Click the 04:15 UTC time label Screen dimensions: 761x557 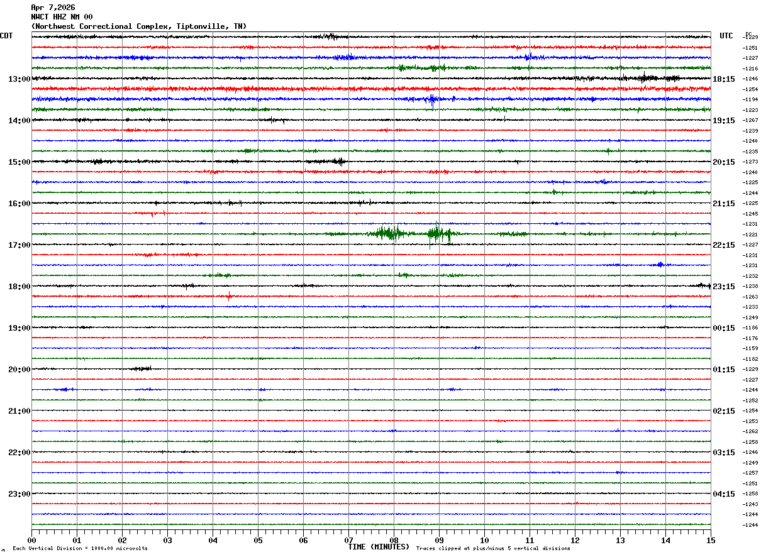724,494
